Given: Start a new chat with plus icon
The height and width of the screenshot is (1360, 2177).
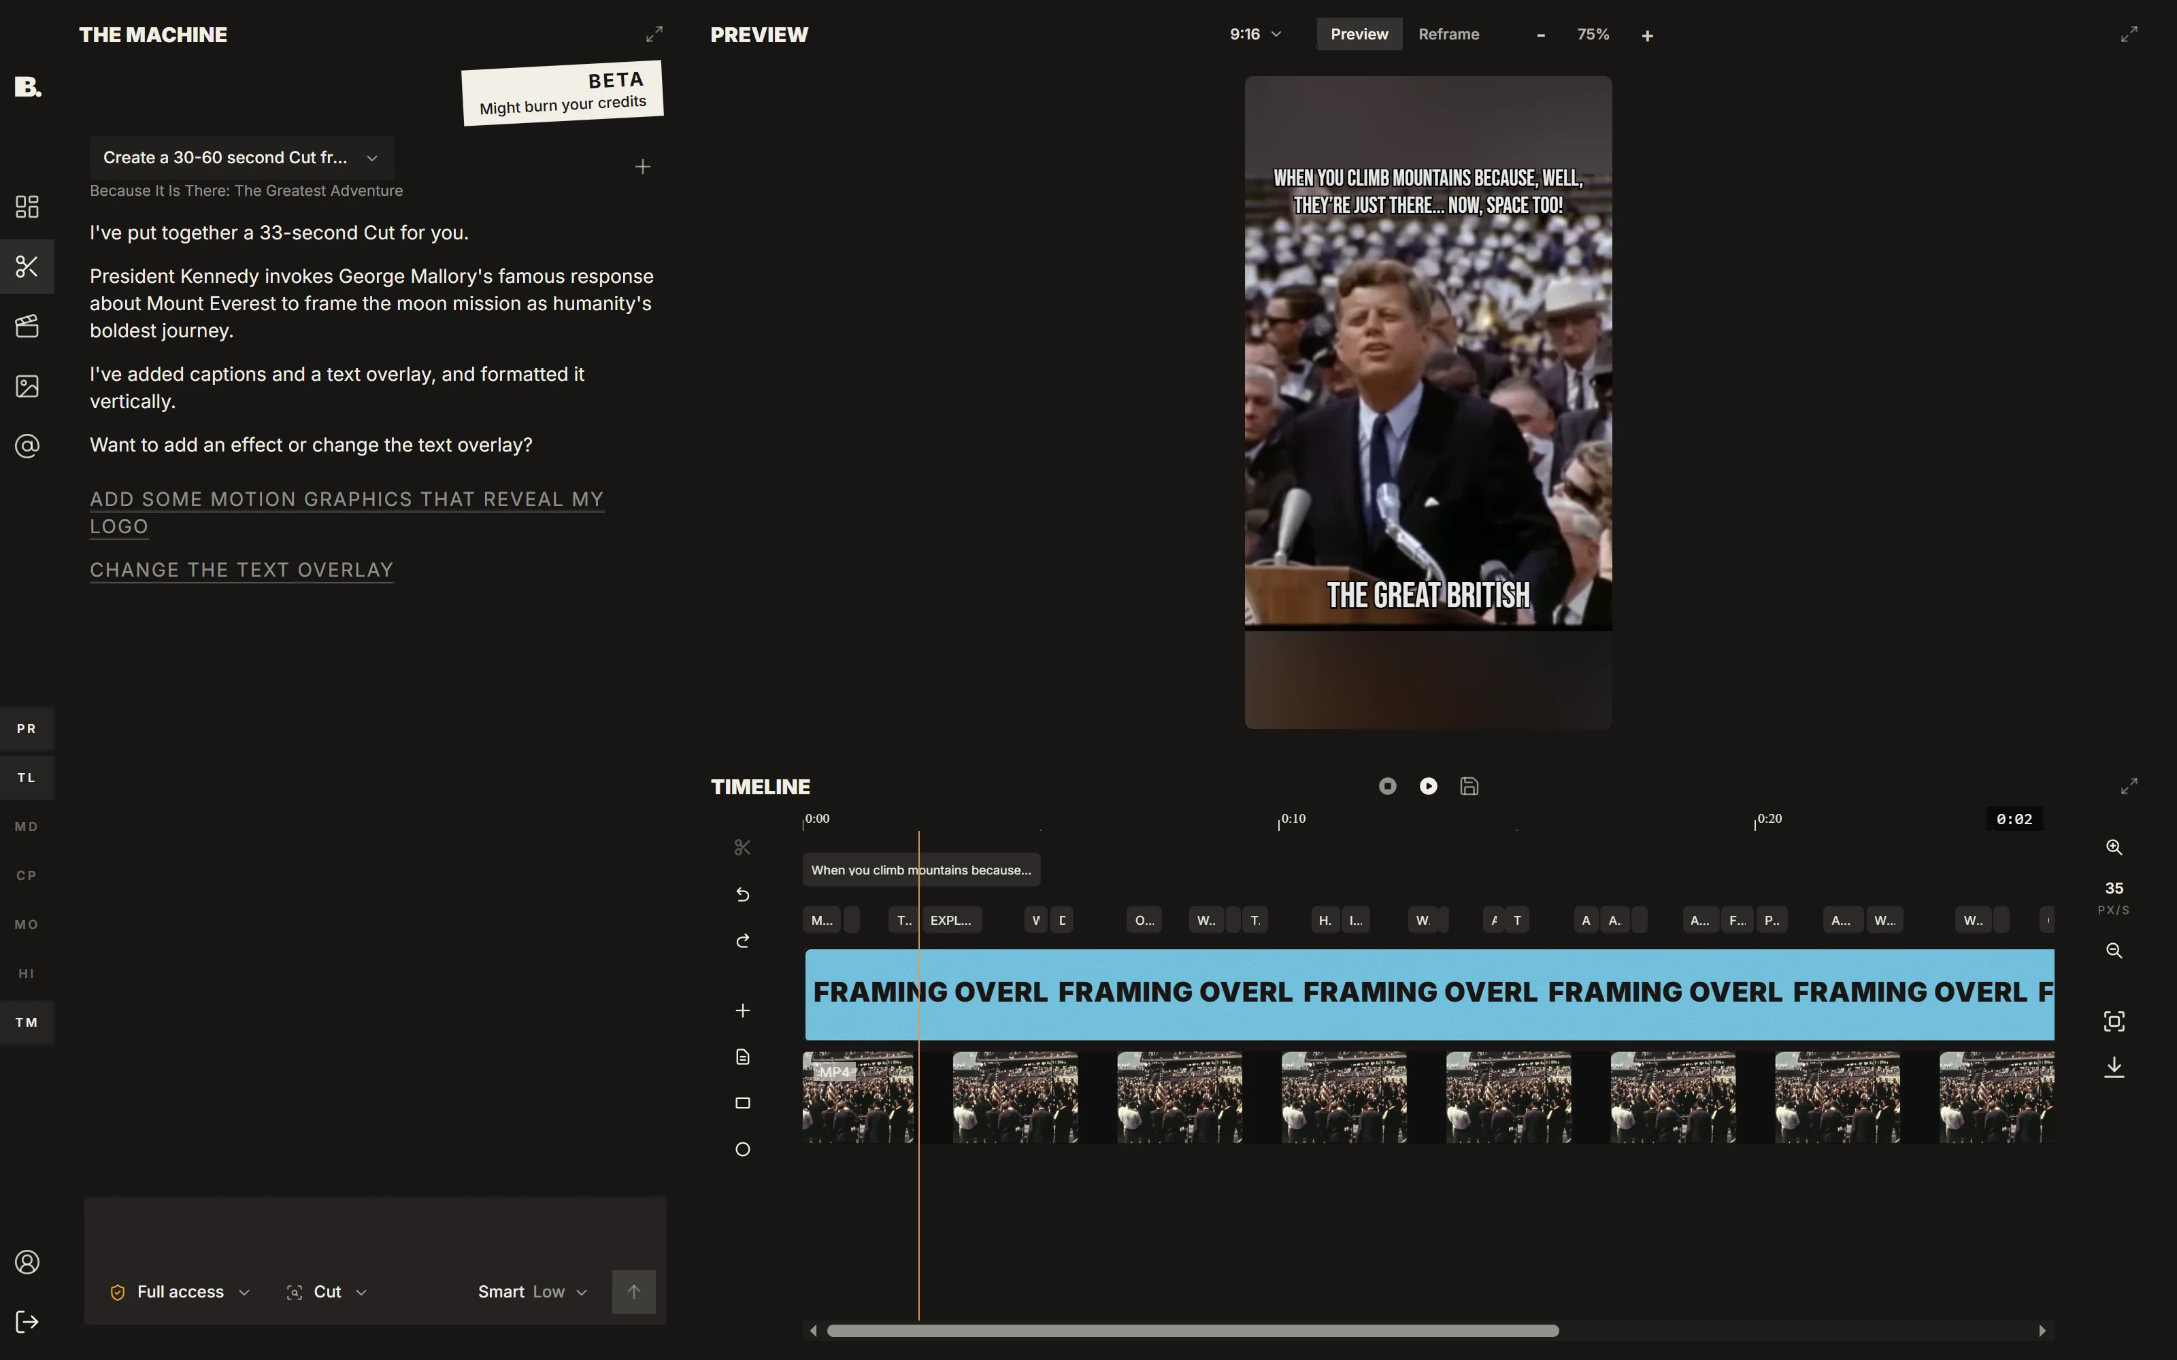Looking at the screenshot, I should pos(642,167).
